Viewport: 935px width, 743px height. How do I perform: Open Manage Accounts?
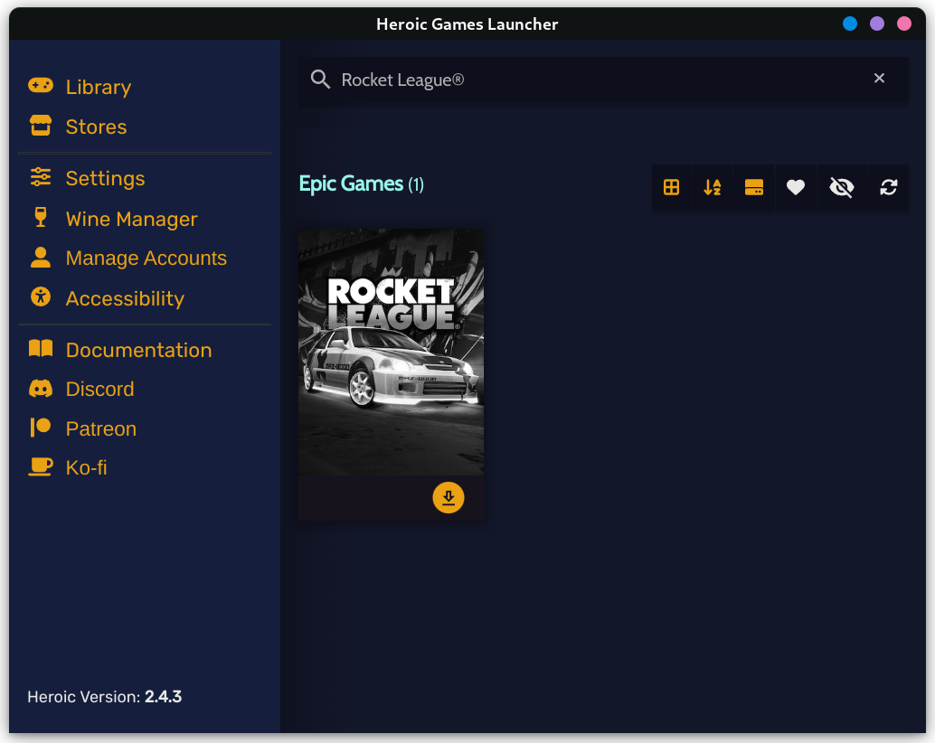[146, 258]
